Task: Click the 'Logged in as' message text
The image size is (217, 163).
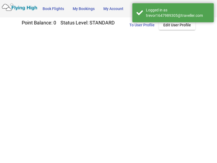Action: pyautogui.click(x=157, y=10)
